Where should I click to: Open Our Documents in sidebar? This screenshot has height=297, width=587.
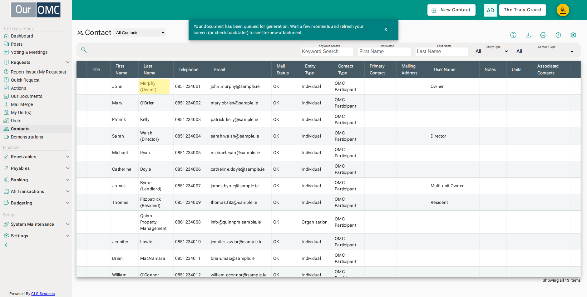pyautogui.click(x=27, y=96)
